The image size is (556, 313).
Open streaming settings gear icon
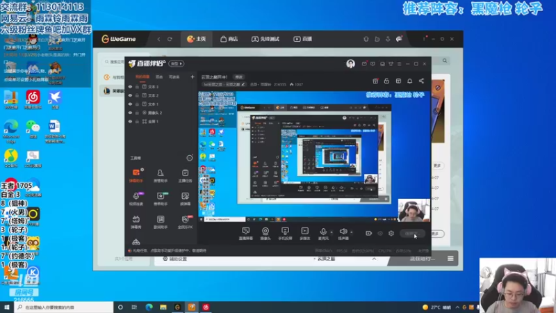(391, 233)
